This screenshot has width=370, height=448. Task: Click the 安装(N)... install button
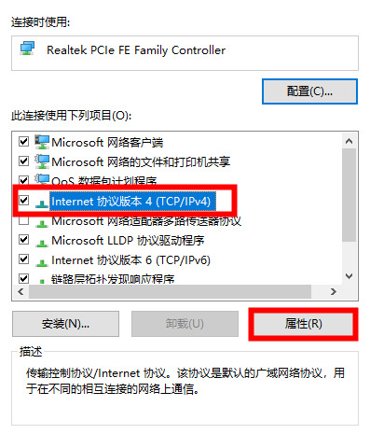pos(65,324)
